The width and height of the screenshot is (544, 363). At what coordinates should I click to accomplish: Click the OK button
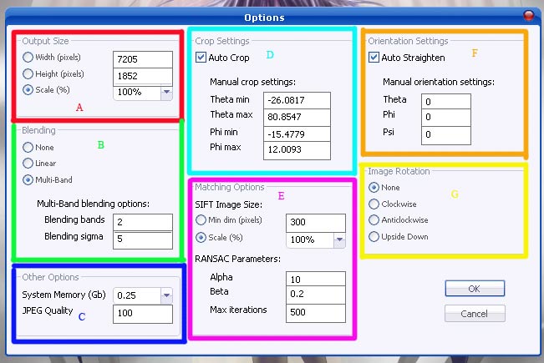click(x=475, y=288)
